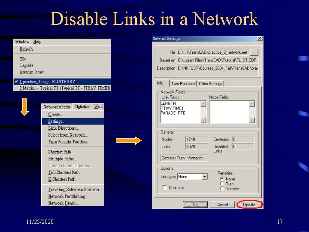
Task: Click the Contains Turn Information field
Action: pyautogui.click(x=184, y=158)
